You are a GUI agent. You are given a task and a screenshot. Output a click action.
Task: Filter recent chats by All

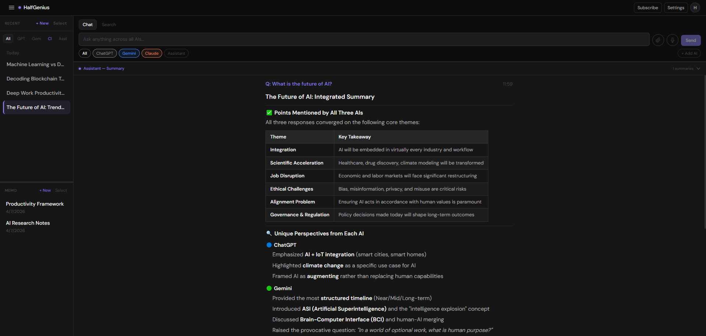(8, 39)
